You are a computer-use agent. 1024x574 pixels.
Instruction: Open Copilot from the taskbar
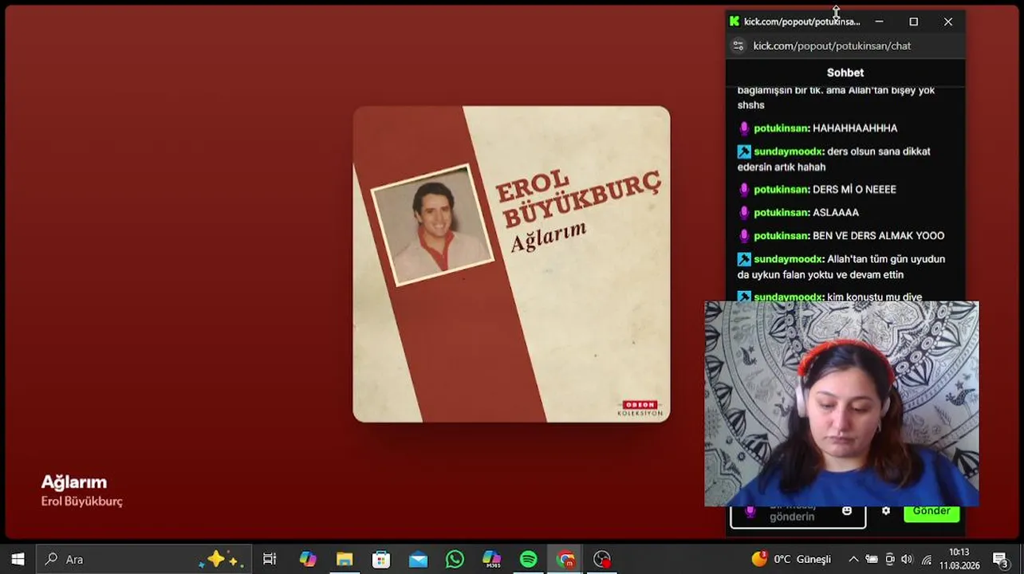click(308, 559)
